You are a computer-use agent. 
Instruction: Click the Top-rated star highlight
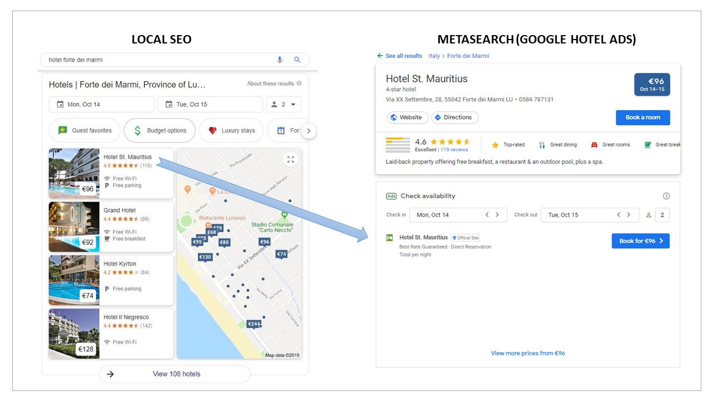click(495, 145)
